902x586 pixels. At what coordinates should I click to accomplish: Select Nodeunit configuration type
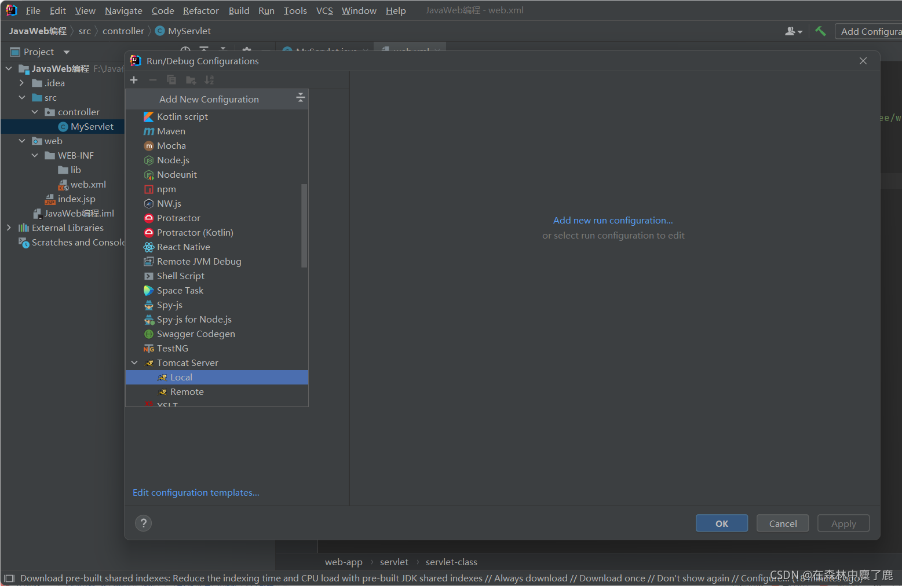(x=217, y=175)
